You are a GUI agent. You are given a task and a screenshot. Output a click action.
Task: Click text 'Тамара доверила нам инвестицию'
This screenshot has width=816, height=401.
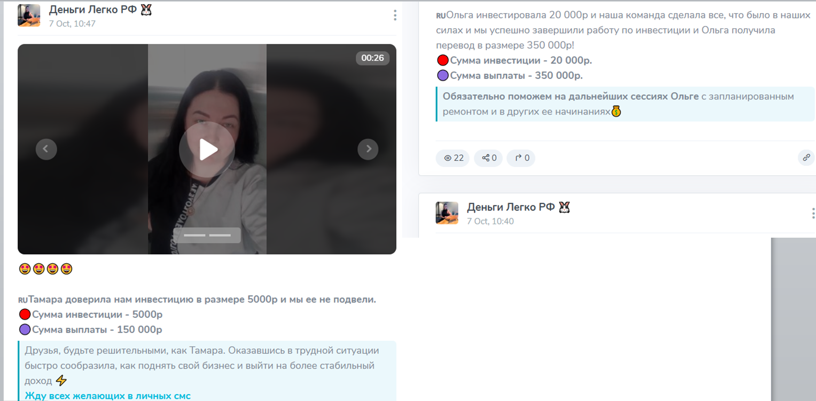[110, 299]
